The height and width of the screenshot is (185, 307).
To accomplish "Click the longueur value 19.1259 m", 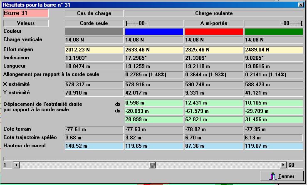I will [154, 66].
